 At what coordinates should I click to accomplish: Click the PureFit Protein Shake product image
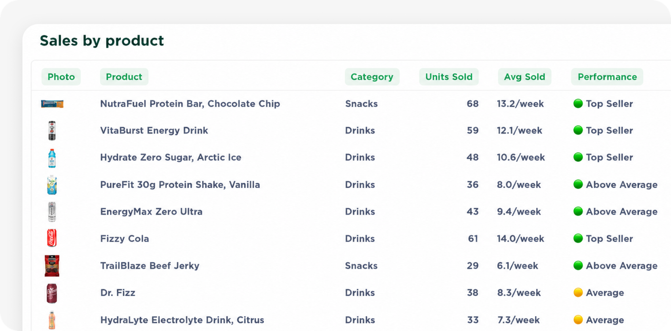(52, 185)
